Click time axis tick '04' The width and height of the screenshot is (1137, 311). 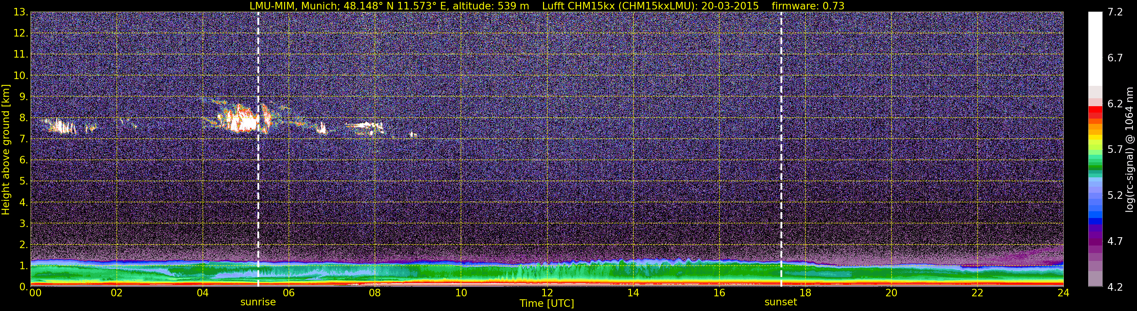pos(203,293)
